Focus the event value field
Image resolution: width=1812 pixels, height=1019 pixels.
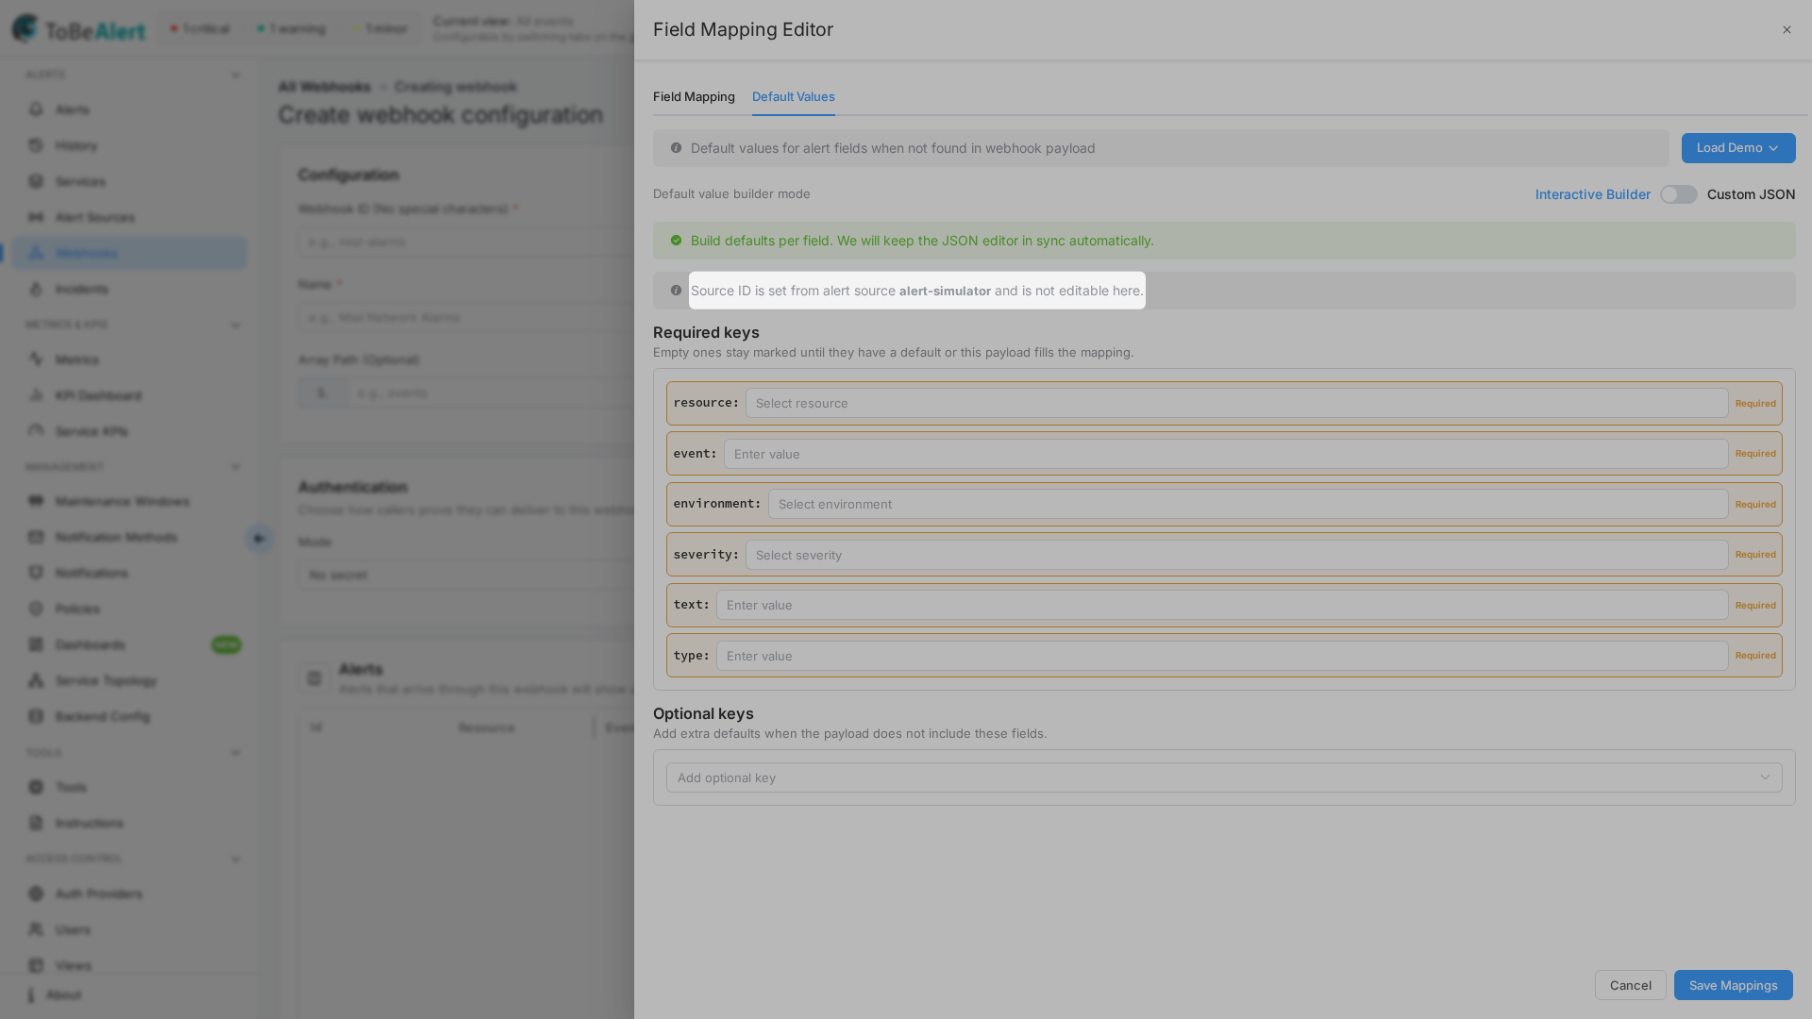(1226, 454)
